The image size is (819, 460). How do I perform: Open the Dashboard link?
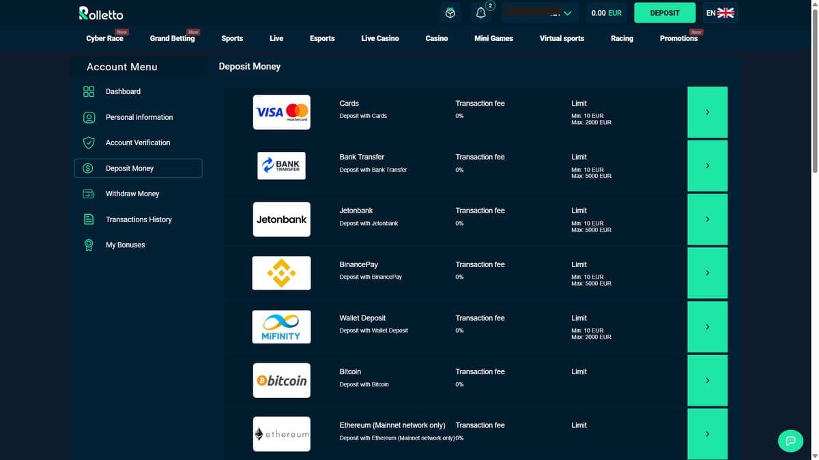coord(123,91)
